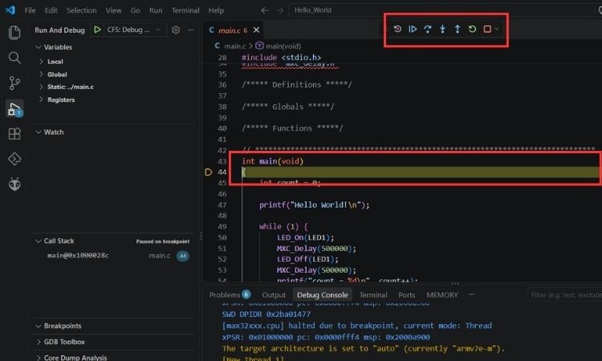The height and width of the screenshot is (361, 602).
Task: Open the View menu
Action: tap(113, 10)
